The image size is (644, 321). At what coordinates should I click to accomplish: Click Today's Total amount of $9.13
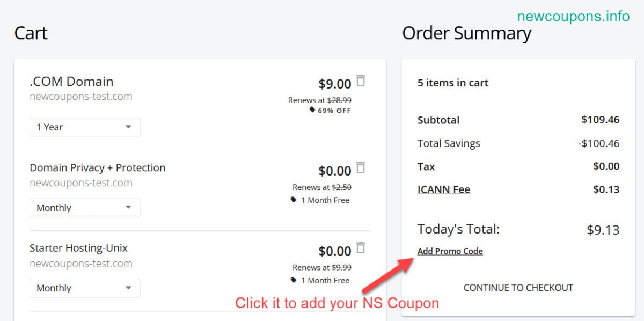click(x=603, y=229)
